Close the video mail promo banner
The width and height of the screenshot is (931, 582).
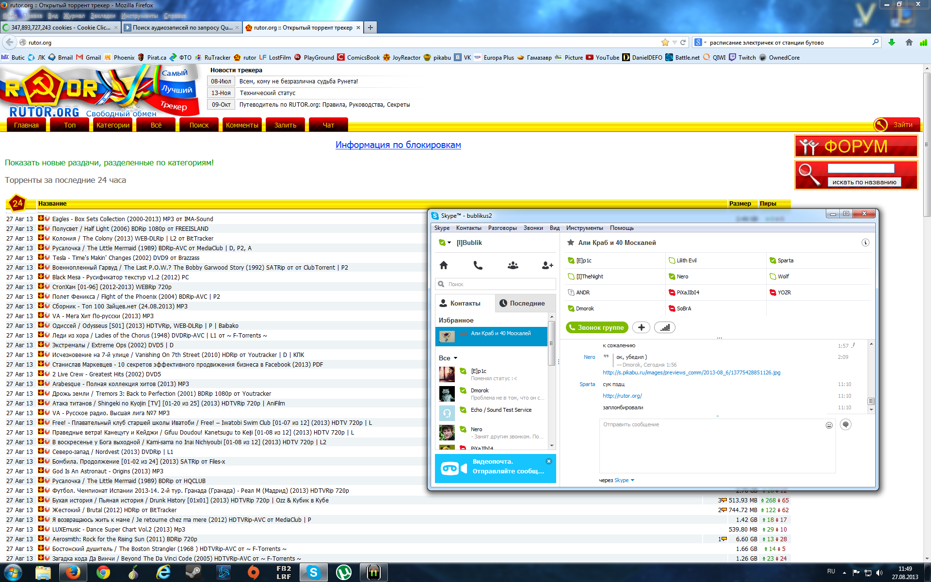[549, 461]
